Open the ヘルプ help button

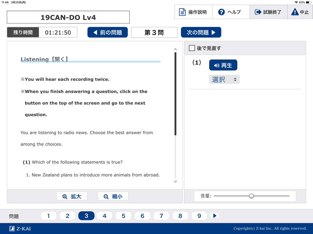point(231,12)
